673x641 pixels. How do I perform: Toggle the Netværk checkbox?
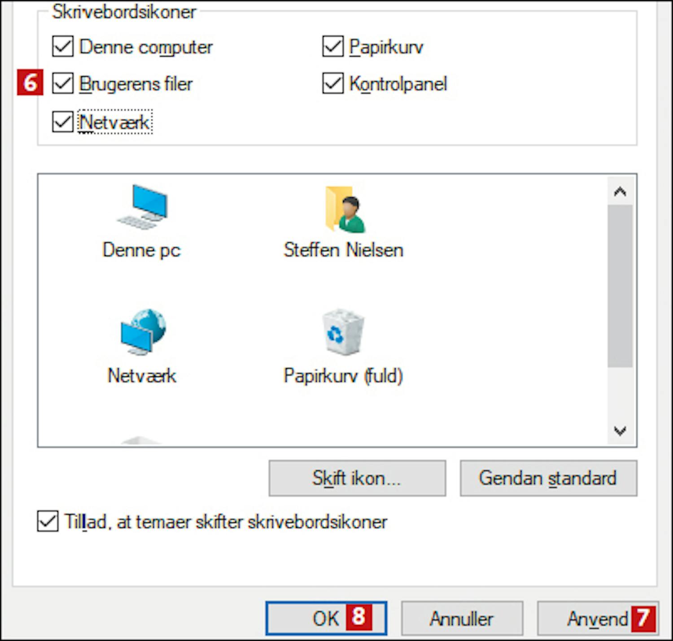click(63, 122)
